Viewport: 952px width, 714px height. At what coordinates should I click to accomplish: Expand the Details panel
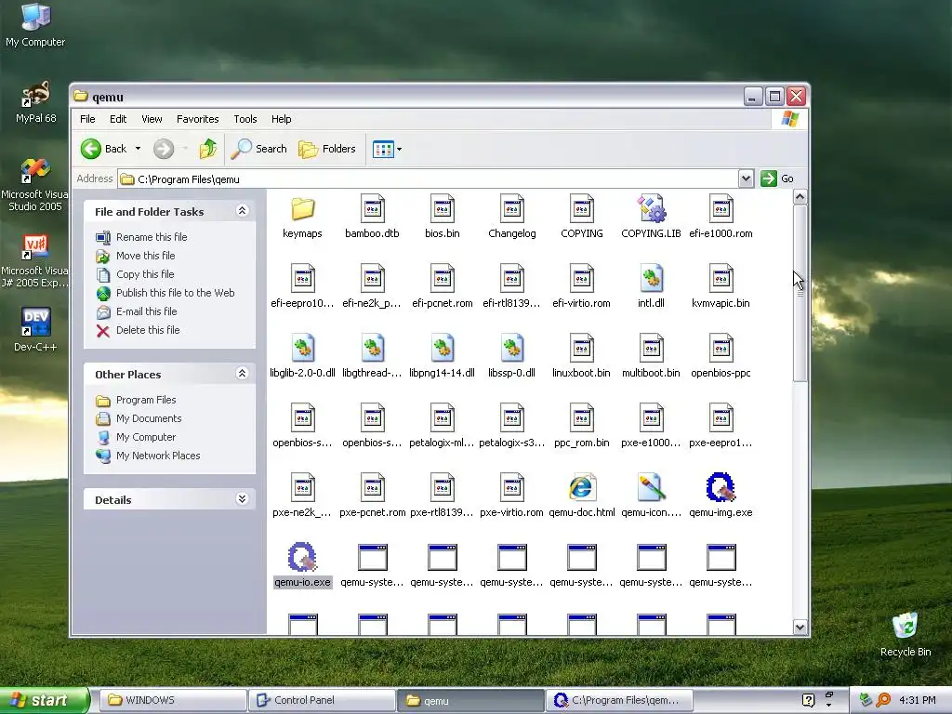242,499
